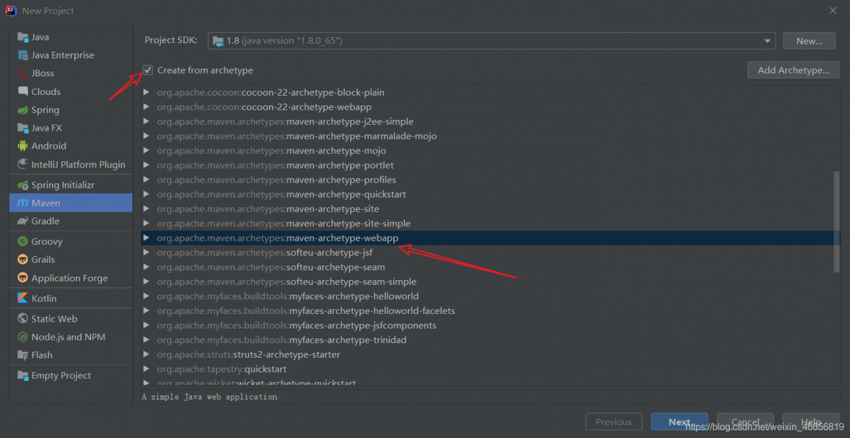Click the SDK folder icon in combo box
This screenshot has height=438, width=850.
[218, 40]
